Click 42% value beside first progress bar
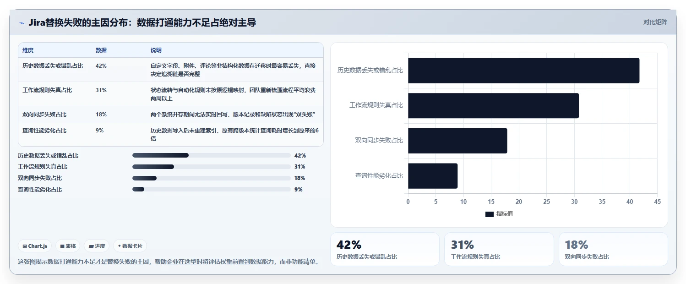The width and height of the screenshot is (686, 284). 300,156
